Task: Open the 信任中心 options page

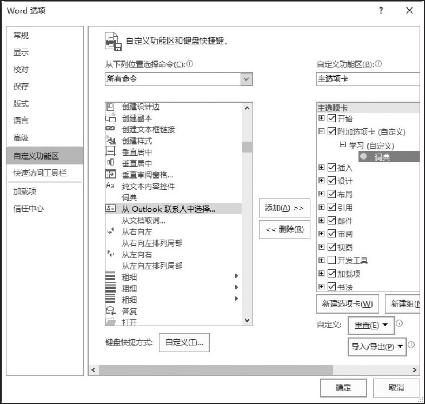Action: pyautogui.click(x=45, y=208)
